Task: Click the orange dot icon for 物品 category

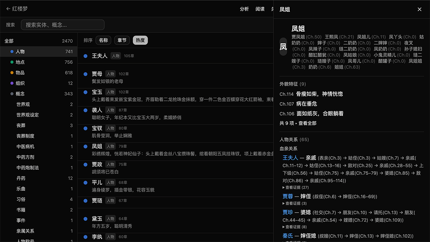Action: (x=11, y=72)
